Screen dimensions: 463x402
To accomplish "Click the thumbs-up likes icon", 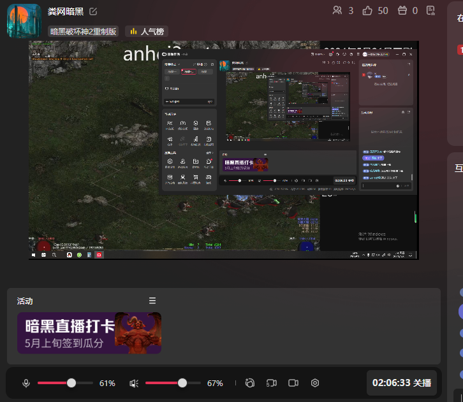I will [367, 11].
